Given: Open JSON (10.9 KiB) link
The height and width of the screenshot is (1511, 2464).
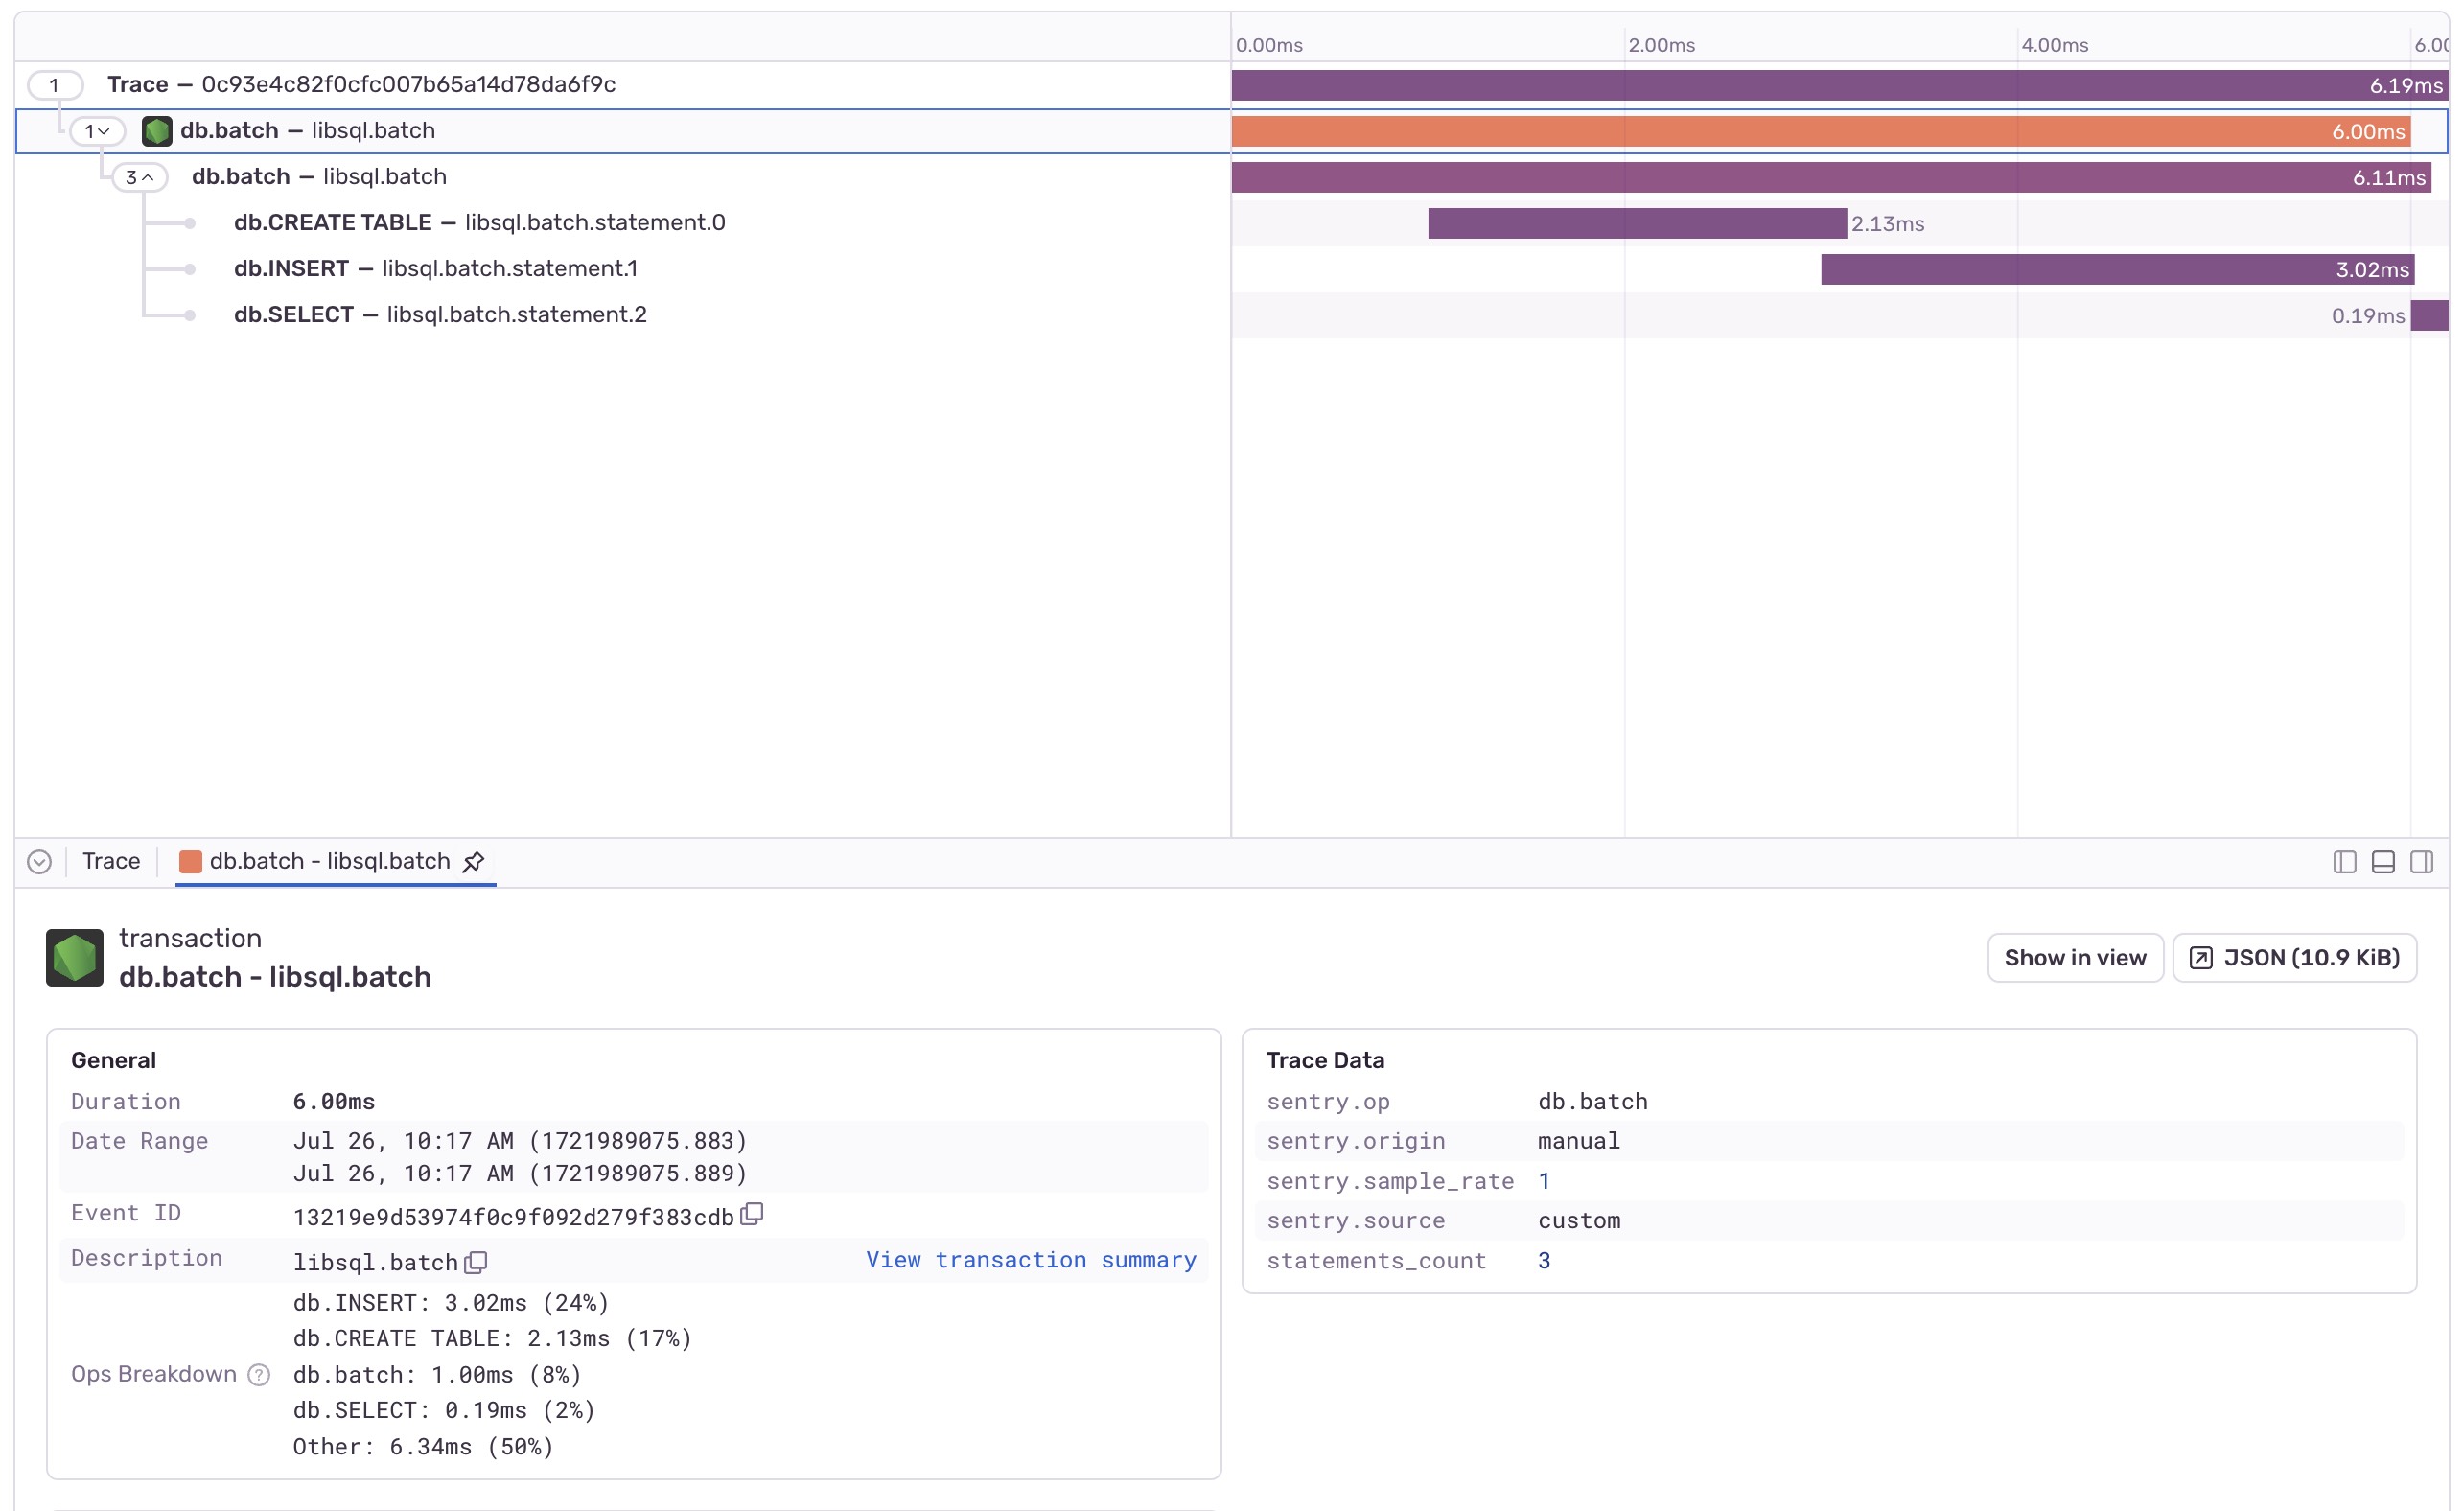Looking at the screenshot, I should (2294, 957).
